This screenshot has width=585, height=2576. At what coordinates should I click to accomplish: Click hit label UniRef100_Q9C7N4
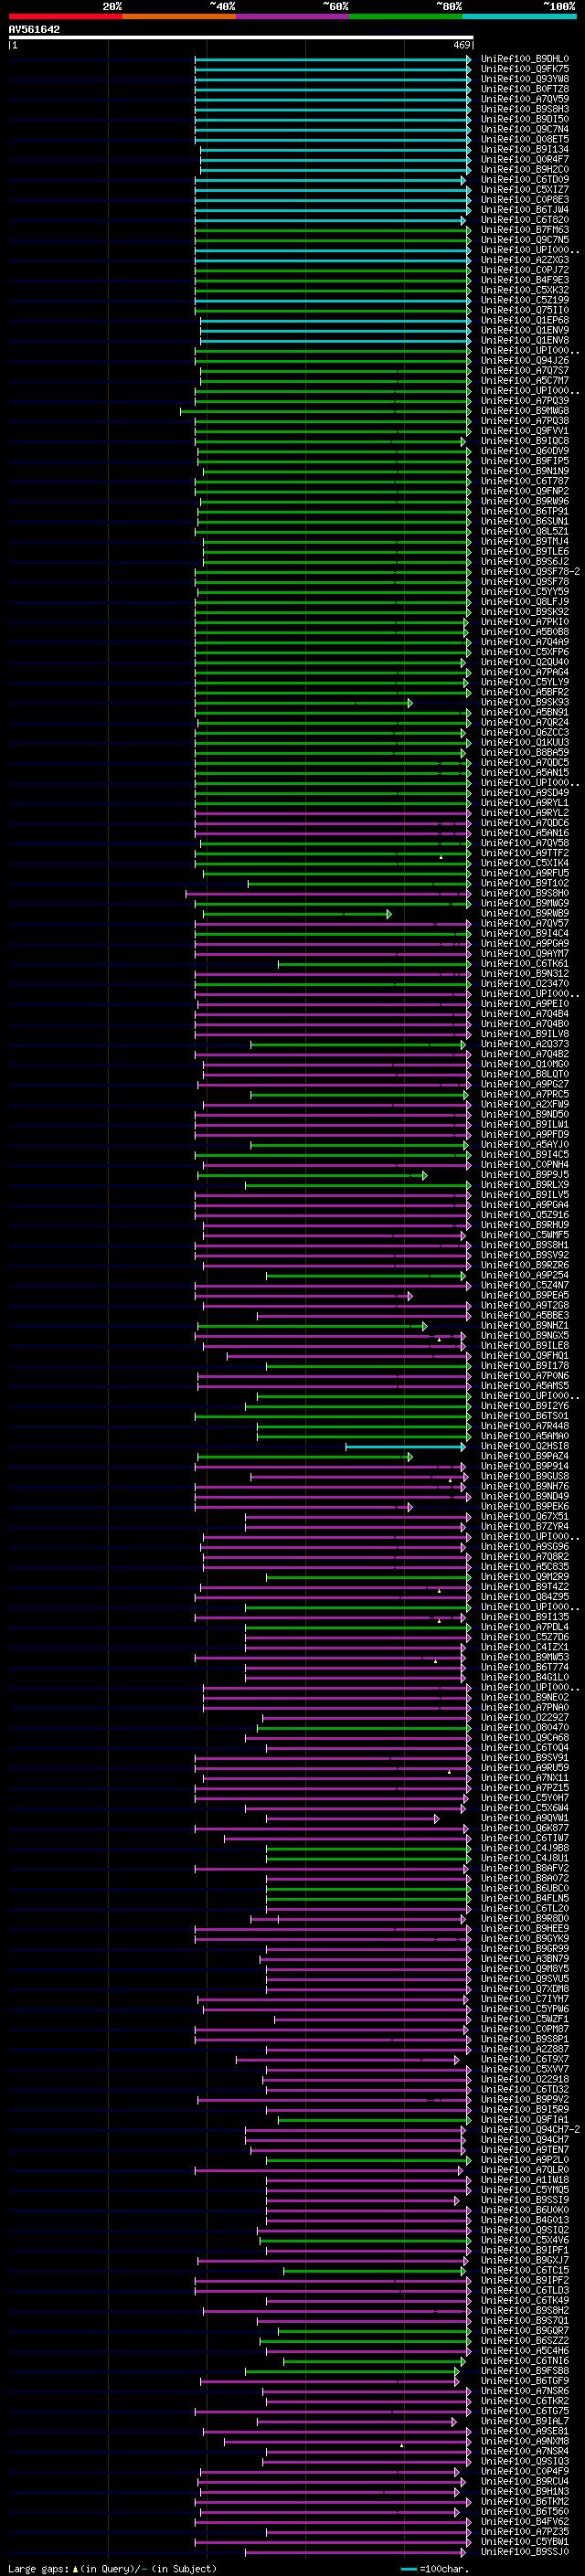tap(524, 129)
